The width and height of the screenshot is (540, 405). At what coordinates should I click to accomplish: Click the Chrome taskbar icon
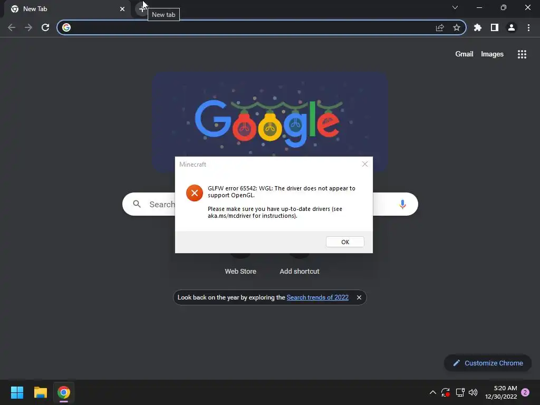(x=64, y=392)
